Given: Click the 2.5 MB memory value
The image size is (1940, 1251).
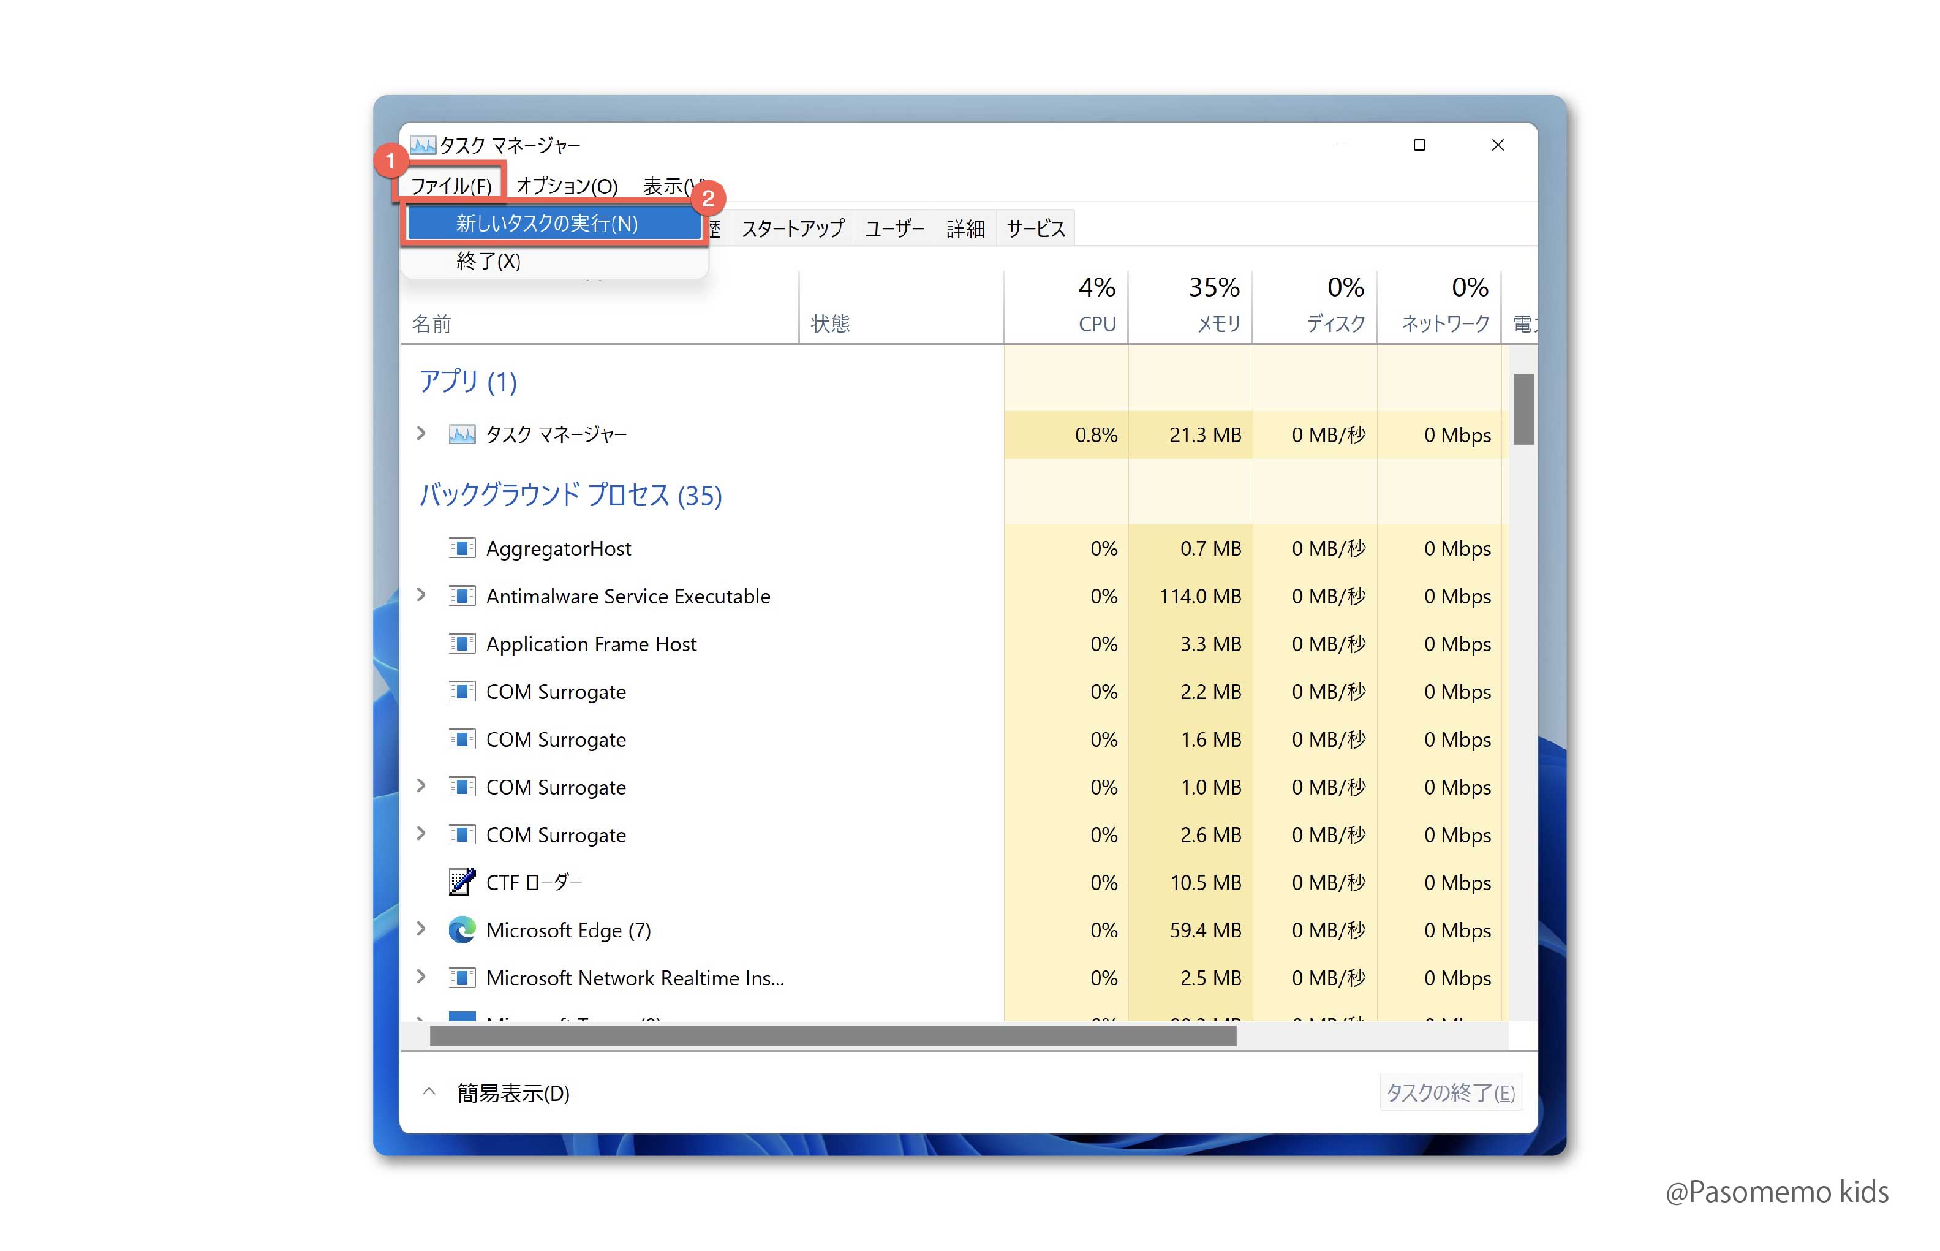Looking at the screenshot, I should tap(1210, 979).
